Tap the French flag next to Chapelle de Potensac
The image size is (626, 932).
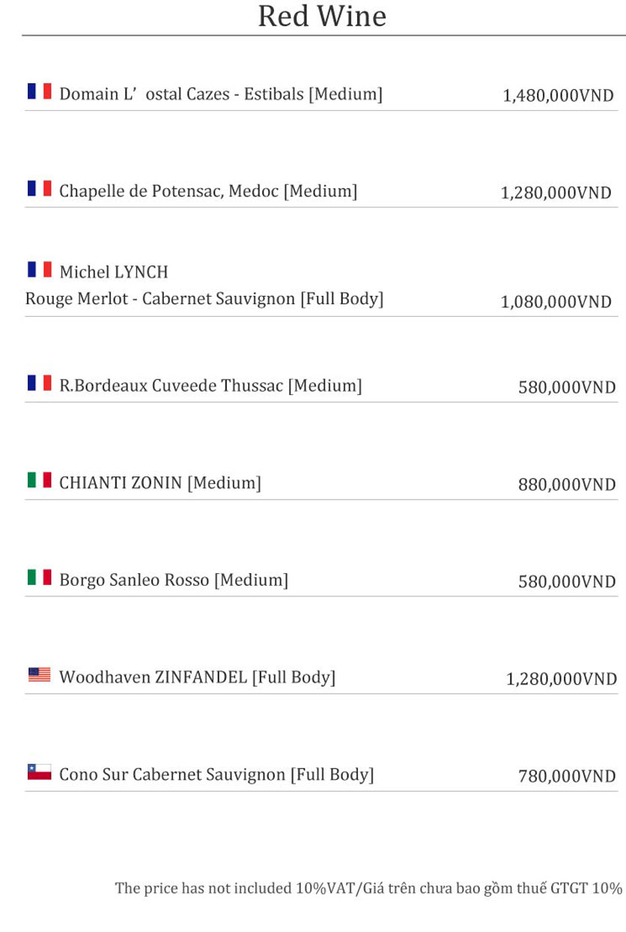click(x=39, y=188)
